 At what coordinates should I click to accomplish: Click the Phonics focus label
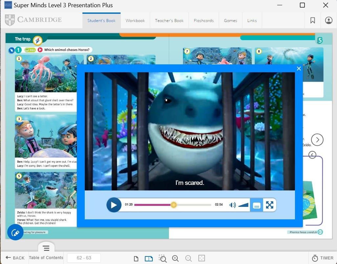tap(303, 232)
